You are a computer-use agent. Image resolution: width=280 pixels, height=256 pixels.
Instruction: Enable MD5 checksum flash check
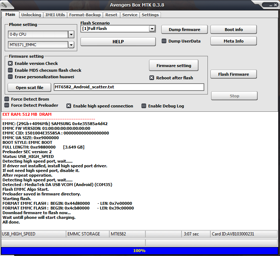click(x=10, y=70)
